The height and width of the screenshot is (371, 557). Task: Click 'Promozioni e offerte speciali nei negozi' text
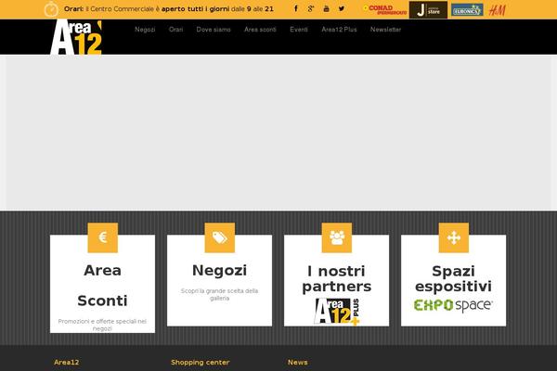[x=102, y=325]
